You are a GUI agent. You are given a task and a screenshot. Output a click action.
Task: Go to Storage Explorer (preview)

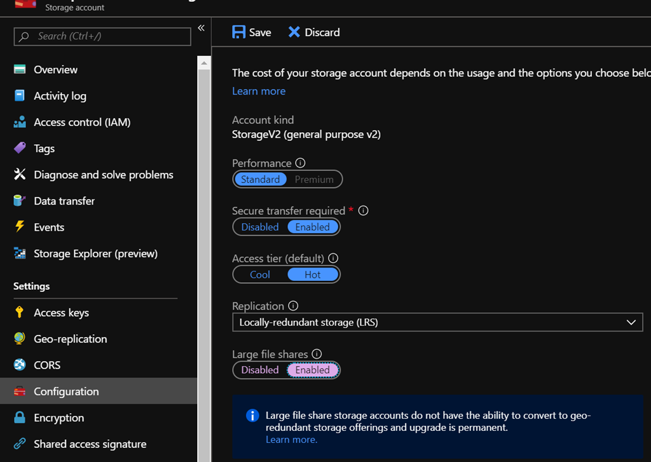click(95, 254)
